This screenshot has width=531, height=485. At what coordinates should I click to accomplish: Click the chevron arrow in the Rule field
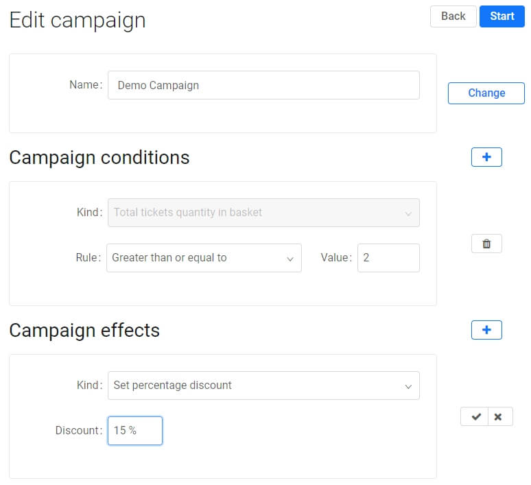click(290, 259)
